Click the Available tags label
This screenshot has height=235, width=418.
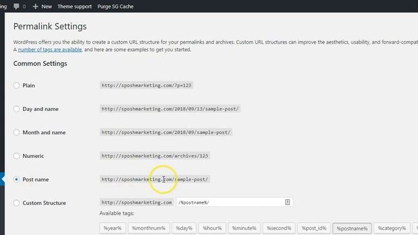click(x=117, y=213)
